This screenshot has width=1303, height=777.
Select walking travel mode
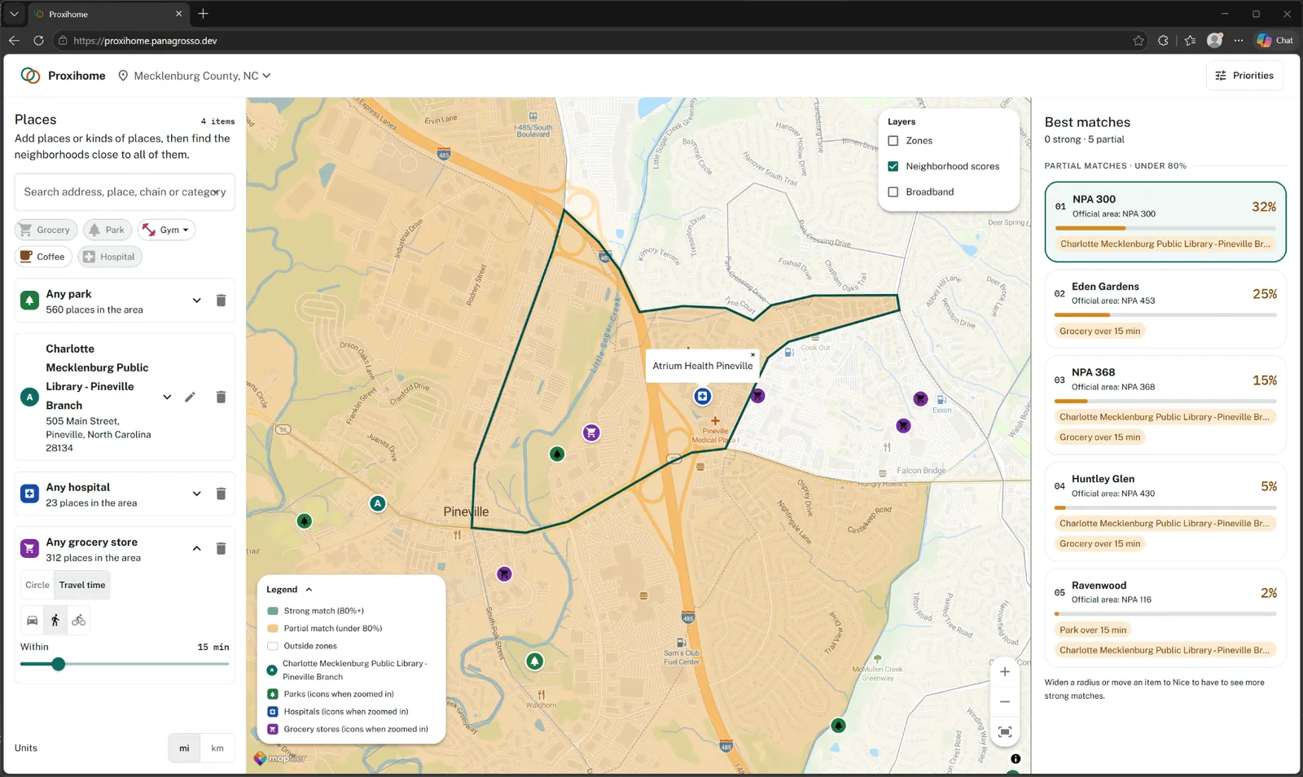(55, 621)
